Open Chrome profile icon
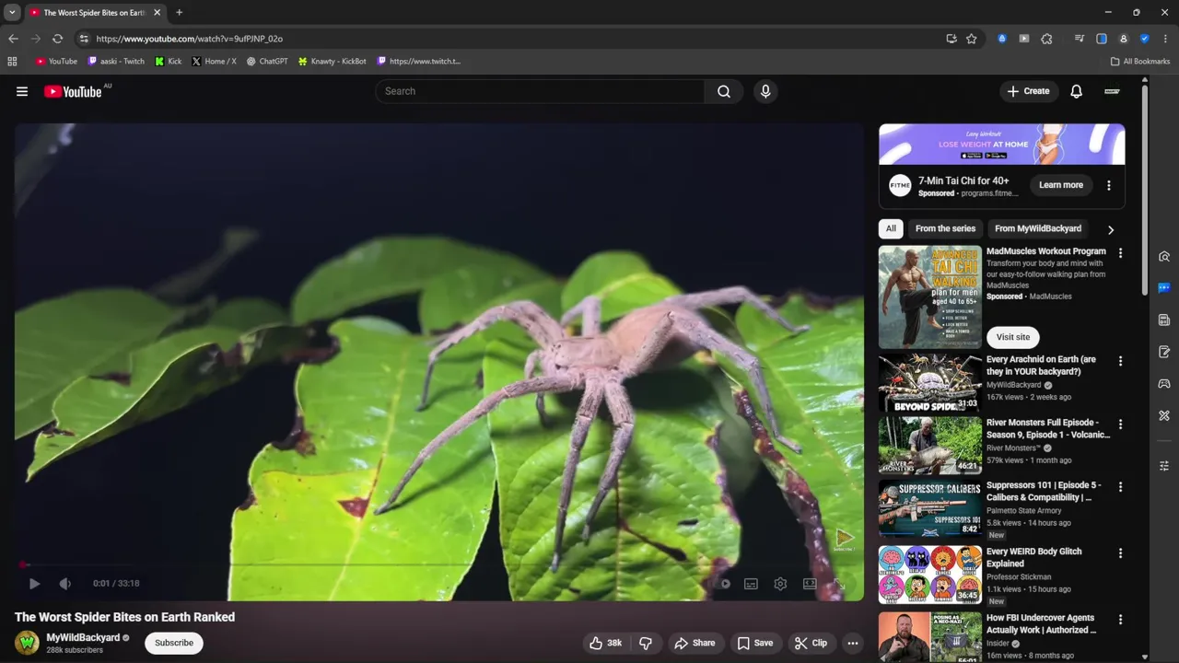Screen dimensions: 1179x663 (x=1124, y=39)
